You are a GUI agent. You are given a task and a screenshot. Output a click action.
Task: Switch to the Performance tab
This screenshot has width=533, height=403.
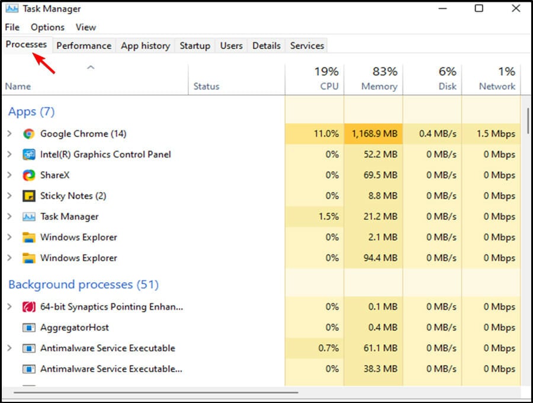tap(84, 46)
